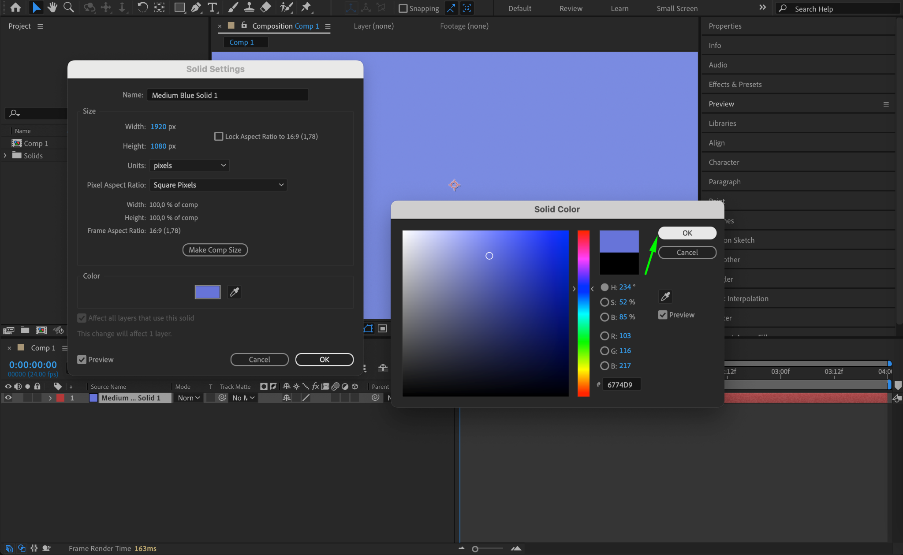Switch to the Review workspace
The image size is (903, 555).
coord(571,8)
